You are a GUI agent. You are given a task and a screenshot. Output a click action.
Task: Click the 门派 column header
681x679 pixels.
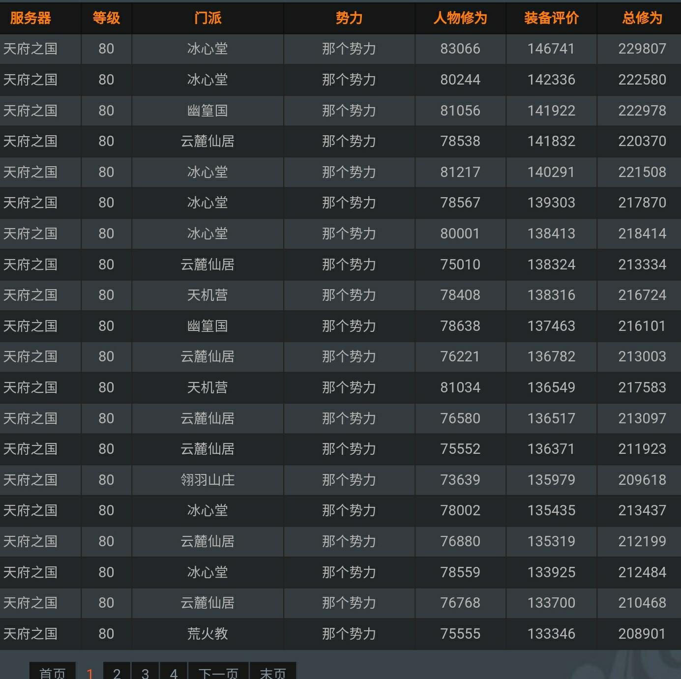207,18
